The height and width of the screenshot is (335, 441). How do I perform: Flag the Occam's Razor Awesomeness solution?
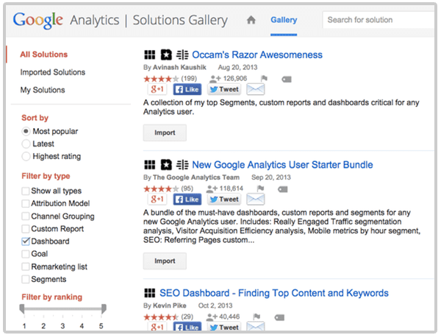264,78
